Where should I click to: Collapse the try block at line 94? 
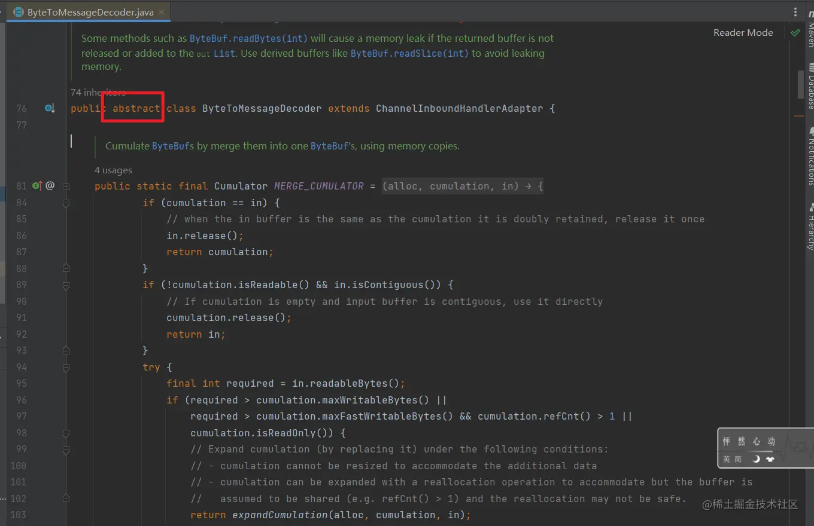pos(66,367)
